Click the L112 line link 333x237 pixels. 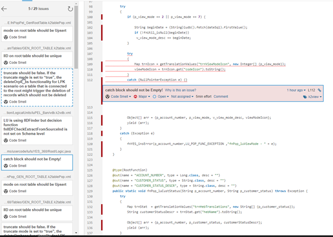(312, 91)
